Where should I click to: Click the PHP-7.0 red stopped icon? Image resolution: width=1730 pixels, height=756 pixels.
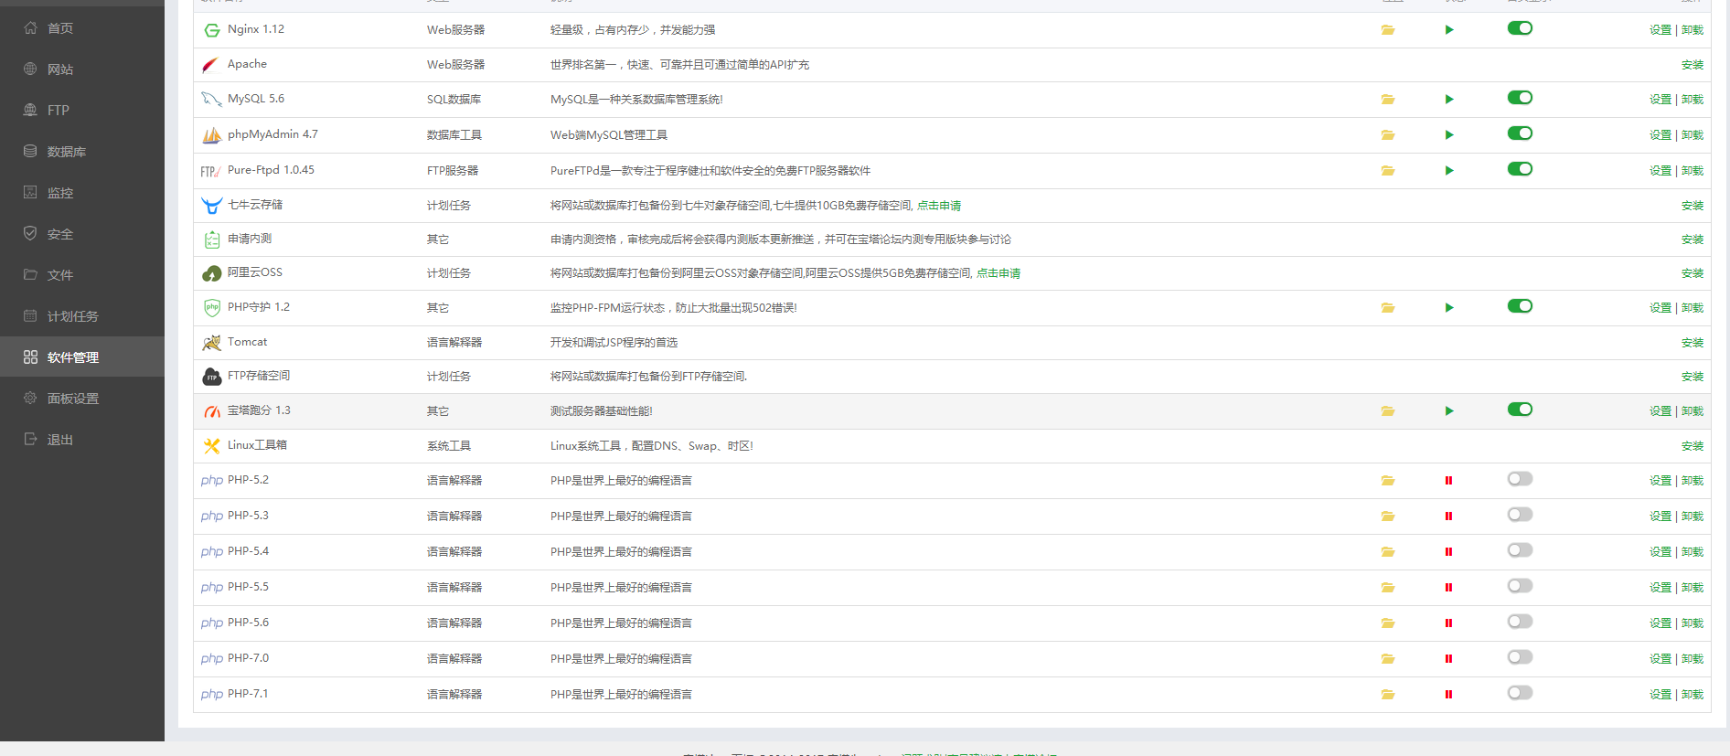click(x=1448, y=659)
